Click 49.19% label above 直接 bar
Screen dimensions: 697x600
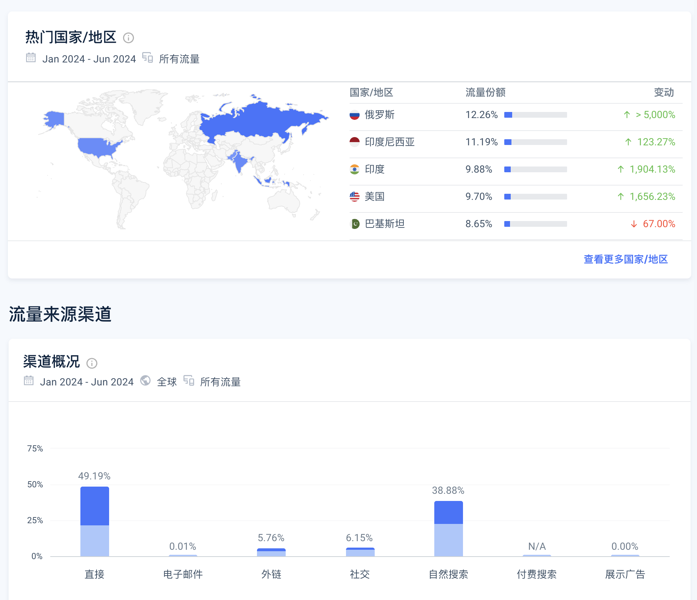point(94,476)
